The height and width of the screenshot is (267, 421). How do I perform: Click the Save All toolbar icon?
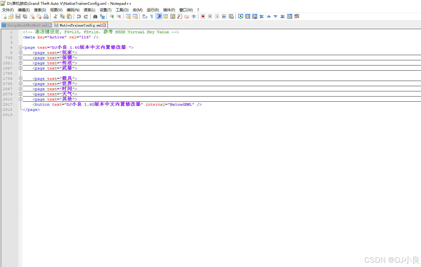(x=25, y=16)
